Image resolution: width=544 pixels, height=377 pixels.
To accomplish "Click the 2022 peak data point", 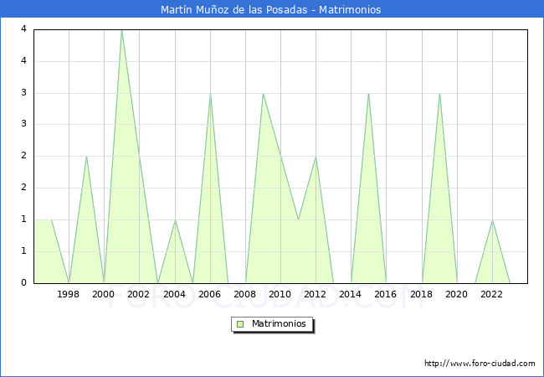I will [492, 219].
